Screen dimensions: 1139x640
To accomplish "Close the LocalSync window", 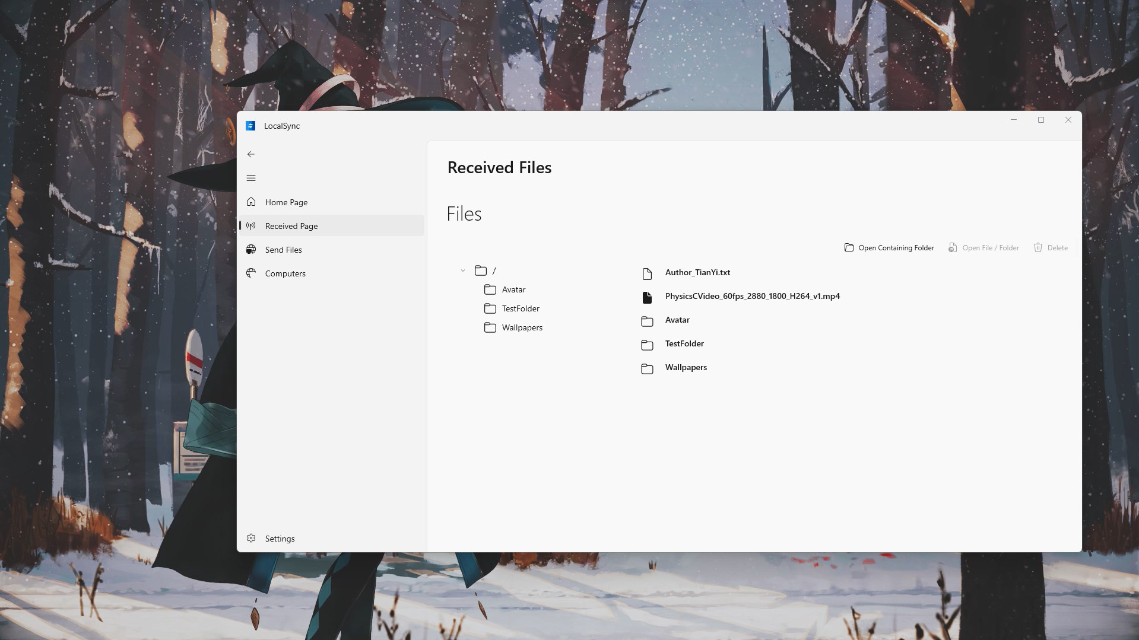I will 1068,120.
